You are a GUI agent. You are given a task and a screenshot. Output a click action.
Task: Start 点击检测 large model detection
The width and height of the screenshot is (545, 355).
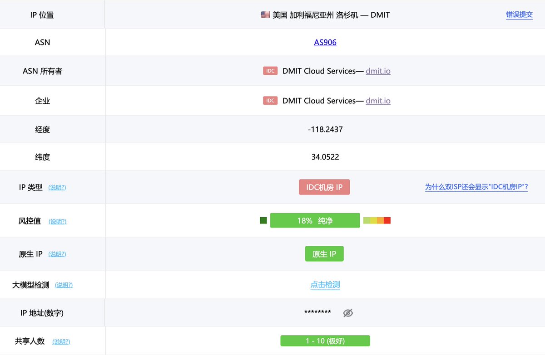325,285
